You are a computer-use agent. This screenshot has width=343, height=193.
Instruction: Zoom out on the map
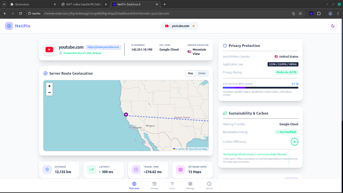(x=50, y=92)
